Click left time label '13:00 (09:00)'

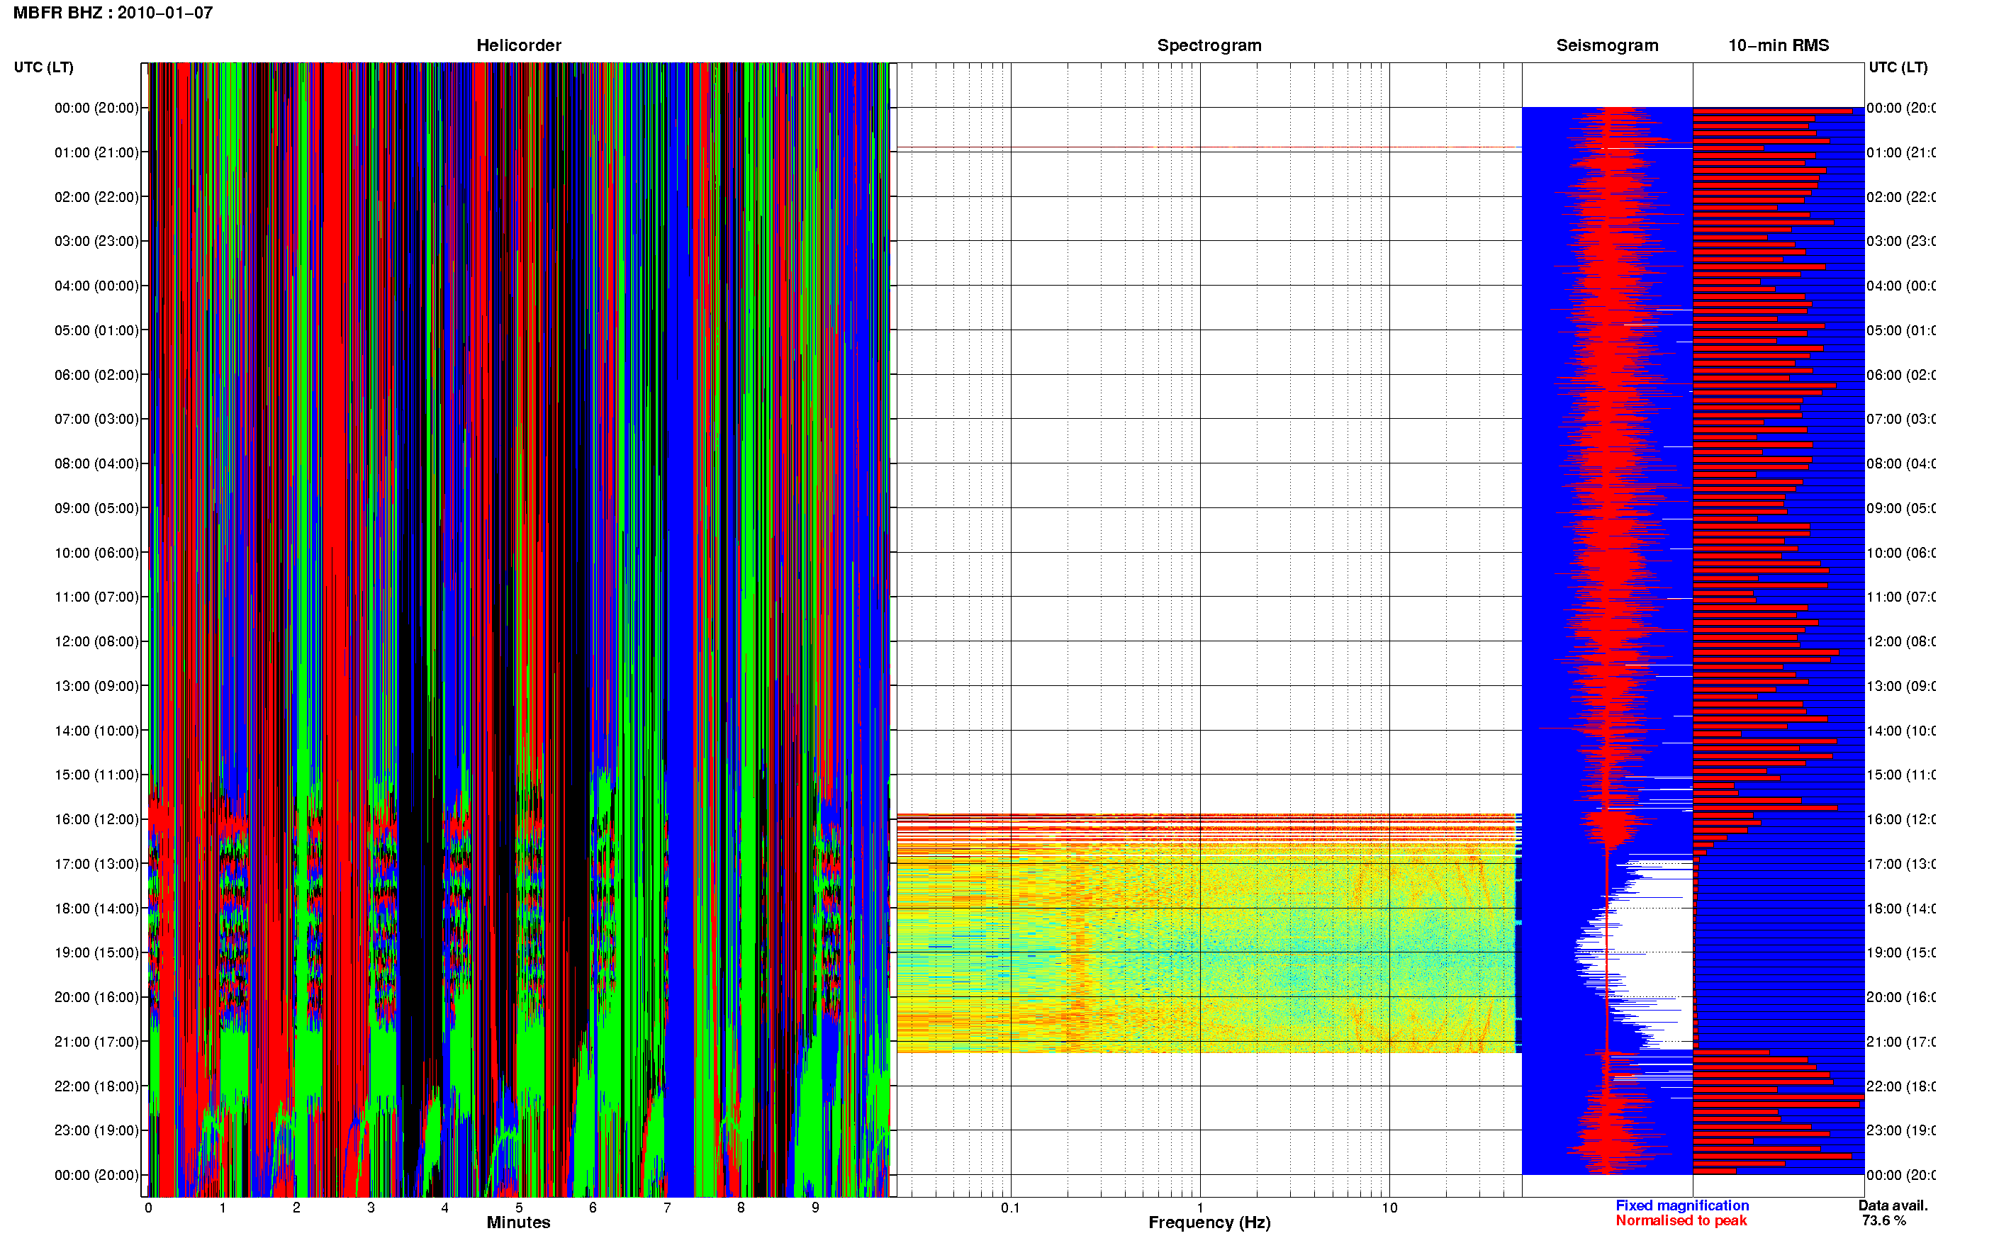point(96,686)
